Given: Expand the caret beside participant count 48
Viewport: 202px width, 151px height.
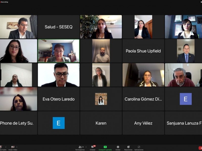Looking at the screenshot, I should (x=86, y=147).
